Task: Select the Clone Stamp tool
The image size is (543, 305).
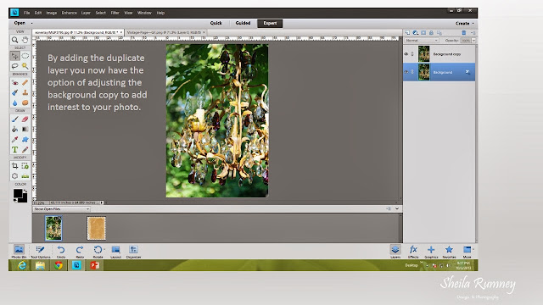Action: (x=25, y=92)
